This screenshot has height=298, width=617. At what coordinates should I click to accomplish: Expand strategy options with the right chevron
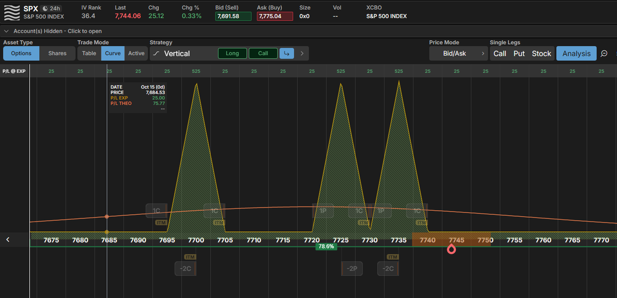click(x=302, y=53)
